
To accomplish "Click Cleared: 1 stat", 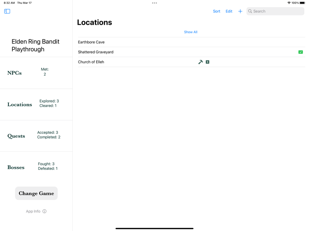I will pyautogui.click(x=48, y=106).
